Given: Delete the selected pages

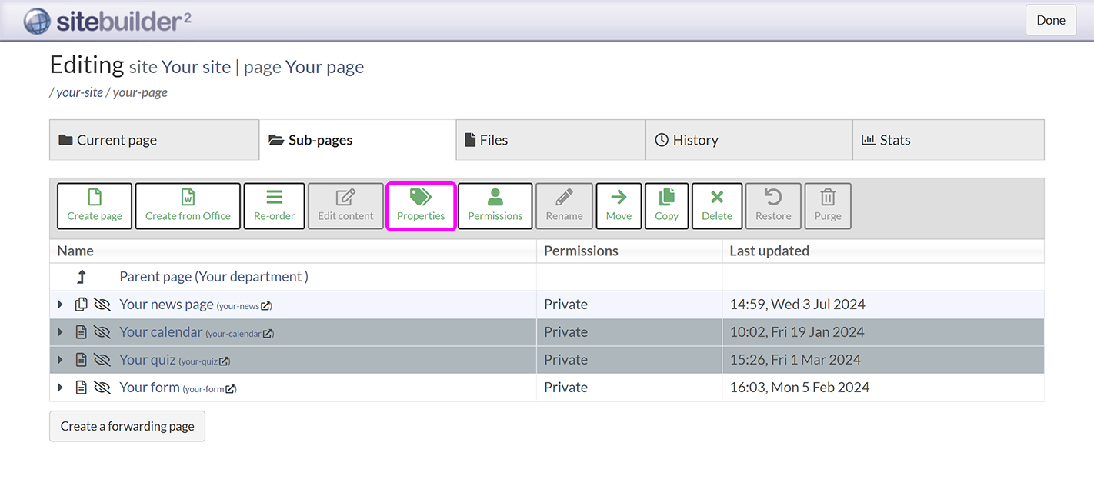Looking at the screenshot, I should [717, 206].
